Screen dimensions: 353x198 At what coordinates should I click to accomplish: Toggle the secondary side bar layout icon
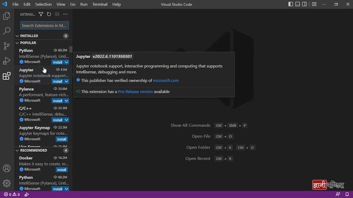(x=304, y=4)
